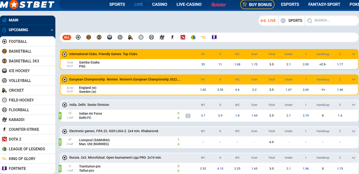Select CRICKET in the sidebar
Viewport: 359px width, 174px height.
pos(28,90)
